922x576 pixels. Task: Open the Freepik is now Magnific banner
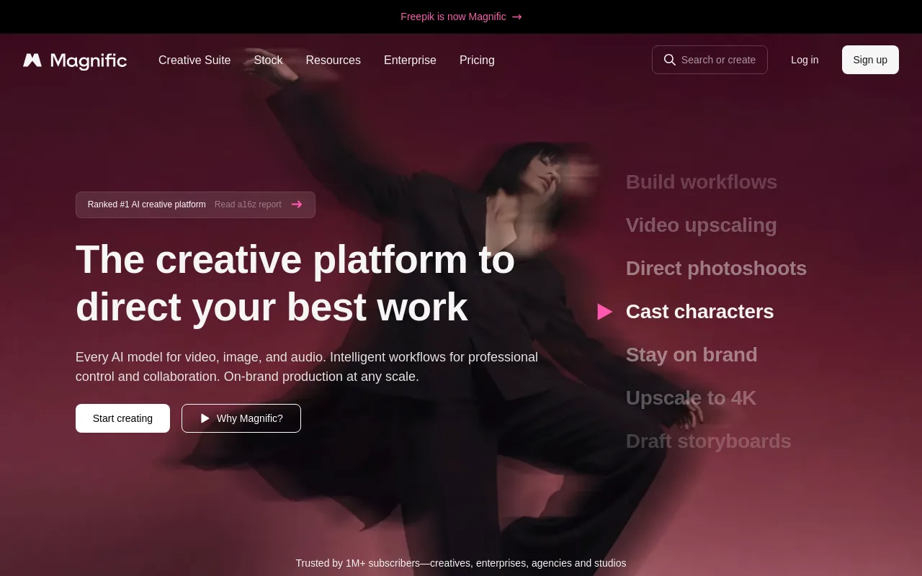pyautogui.click(x=461, y=17)
